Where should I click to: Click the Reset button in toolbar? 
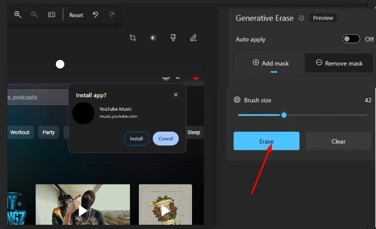(76, 15)
